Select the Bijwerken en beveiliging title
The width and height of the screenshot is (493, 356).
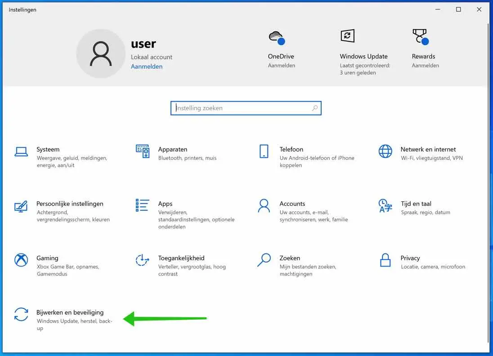70,312
